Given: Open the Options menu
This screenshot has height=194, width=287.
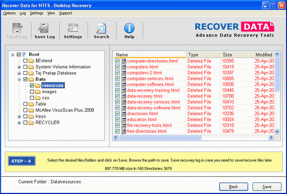Looking at the screenshot, I should point(10,13).
